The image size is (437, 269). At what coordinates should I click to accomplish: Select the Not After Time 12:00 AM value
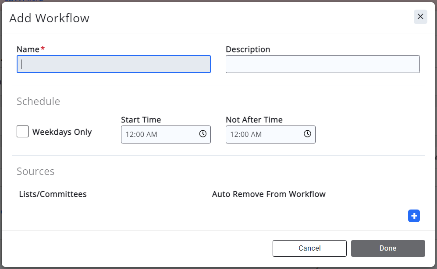click(246, 135)
